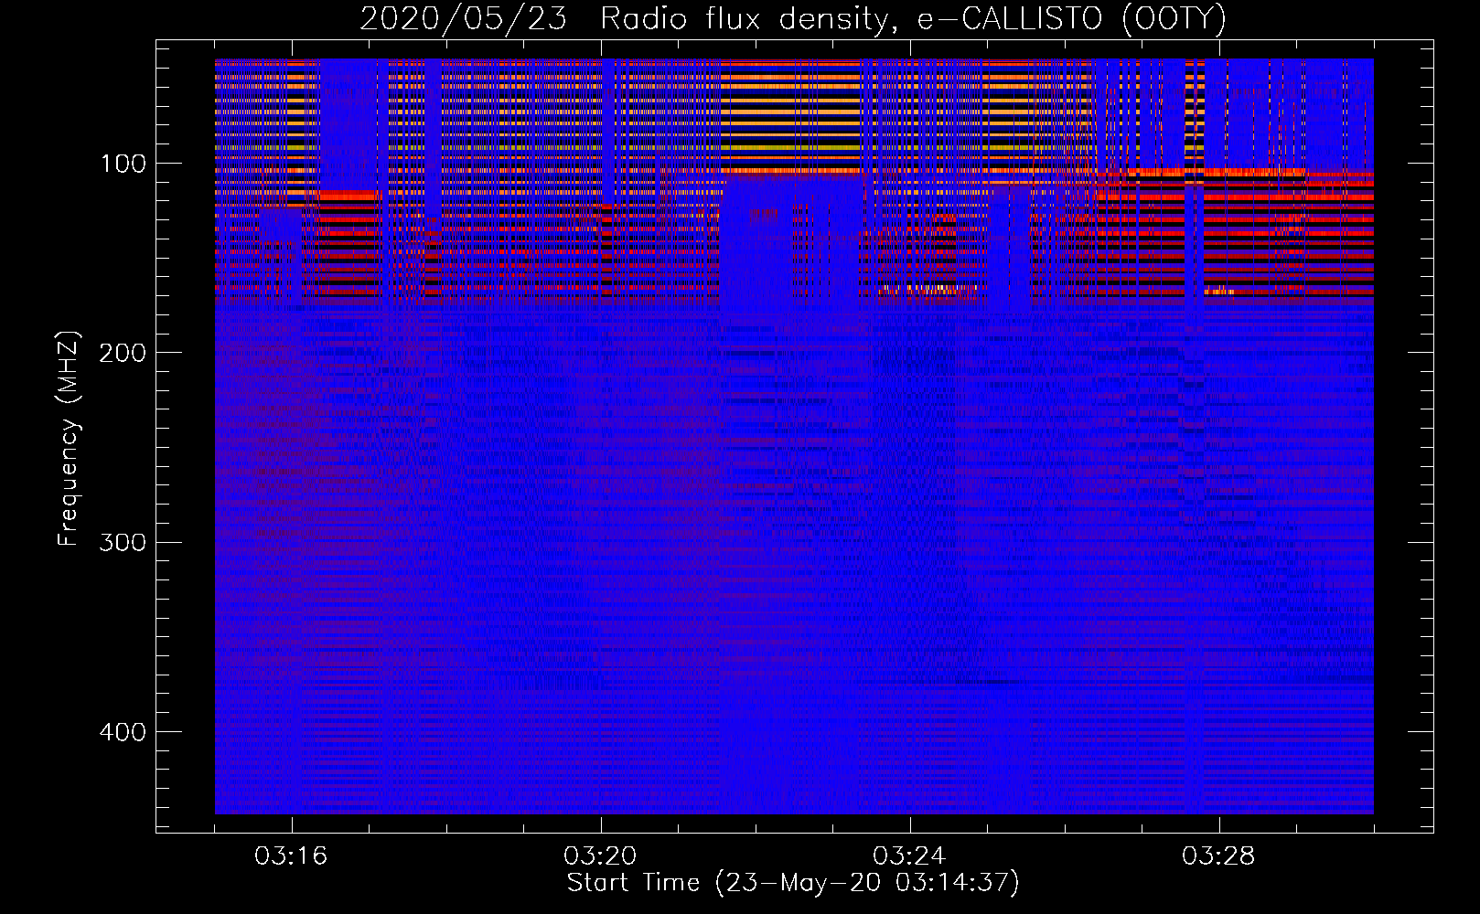This screenshot has width=1480, height=914.
Task: Click the plot title "Radio flux density, e-CALLISTO (OOTY)"
Action: tap(914, 18)
